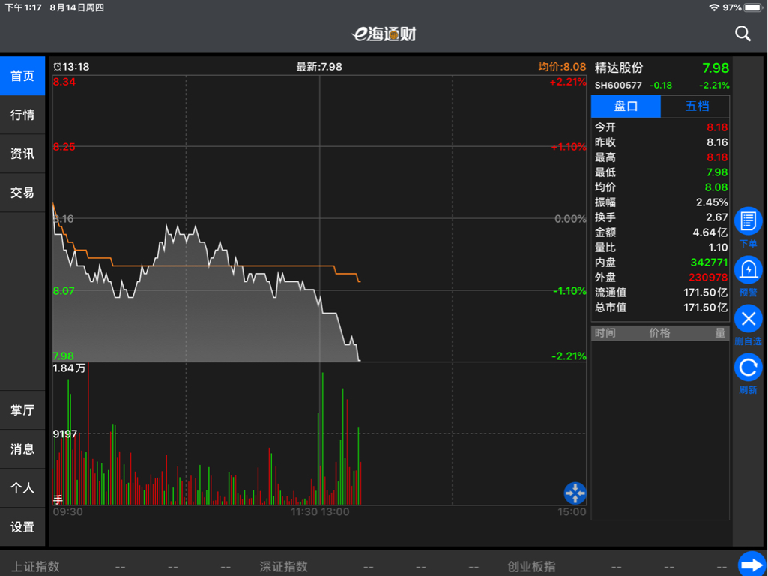Tap the 最新:7.98 label

pos(319,67)
